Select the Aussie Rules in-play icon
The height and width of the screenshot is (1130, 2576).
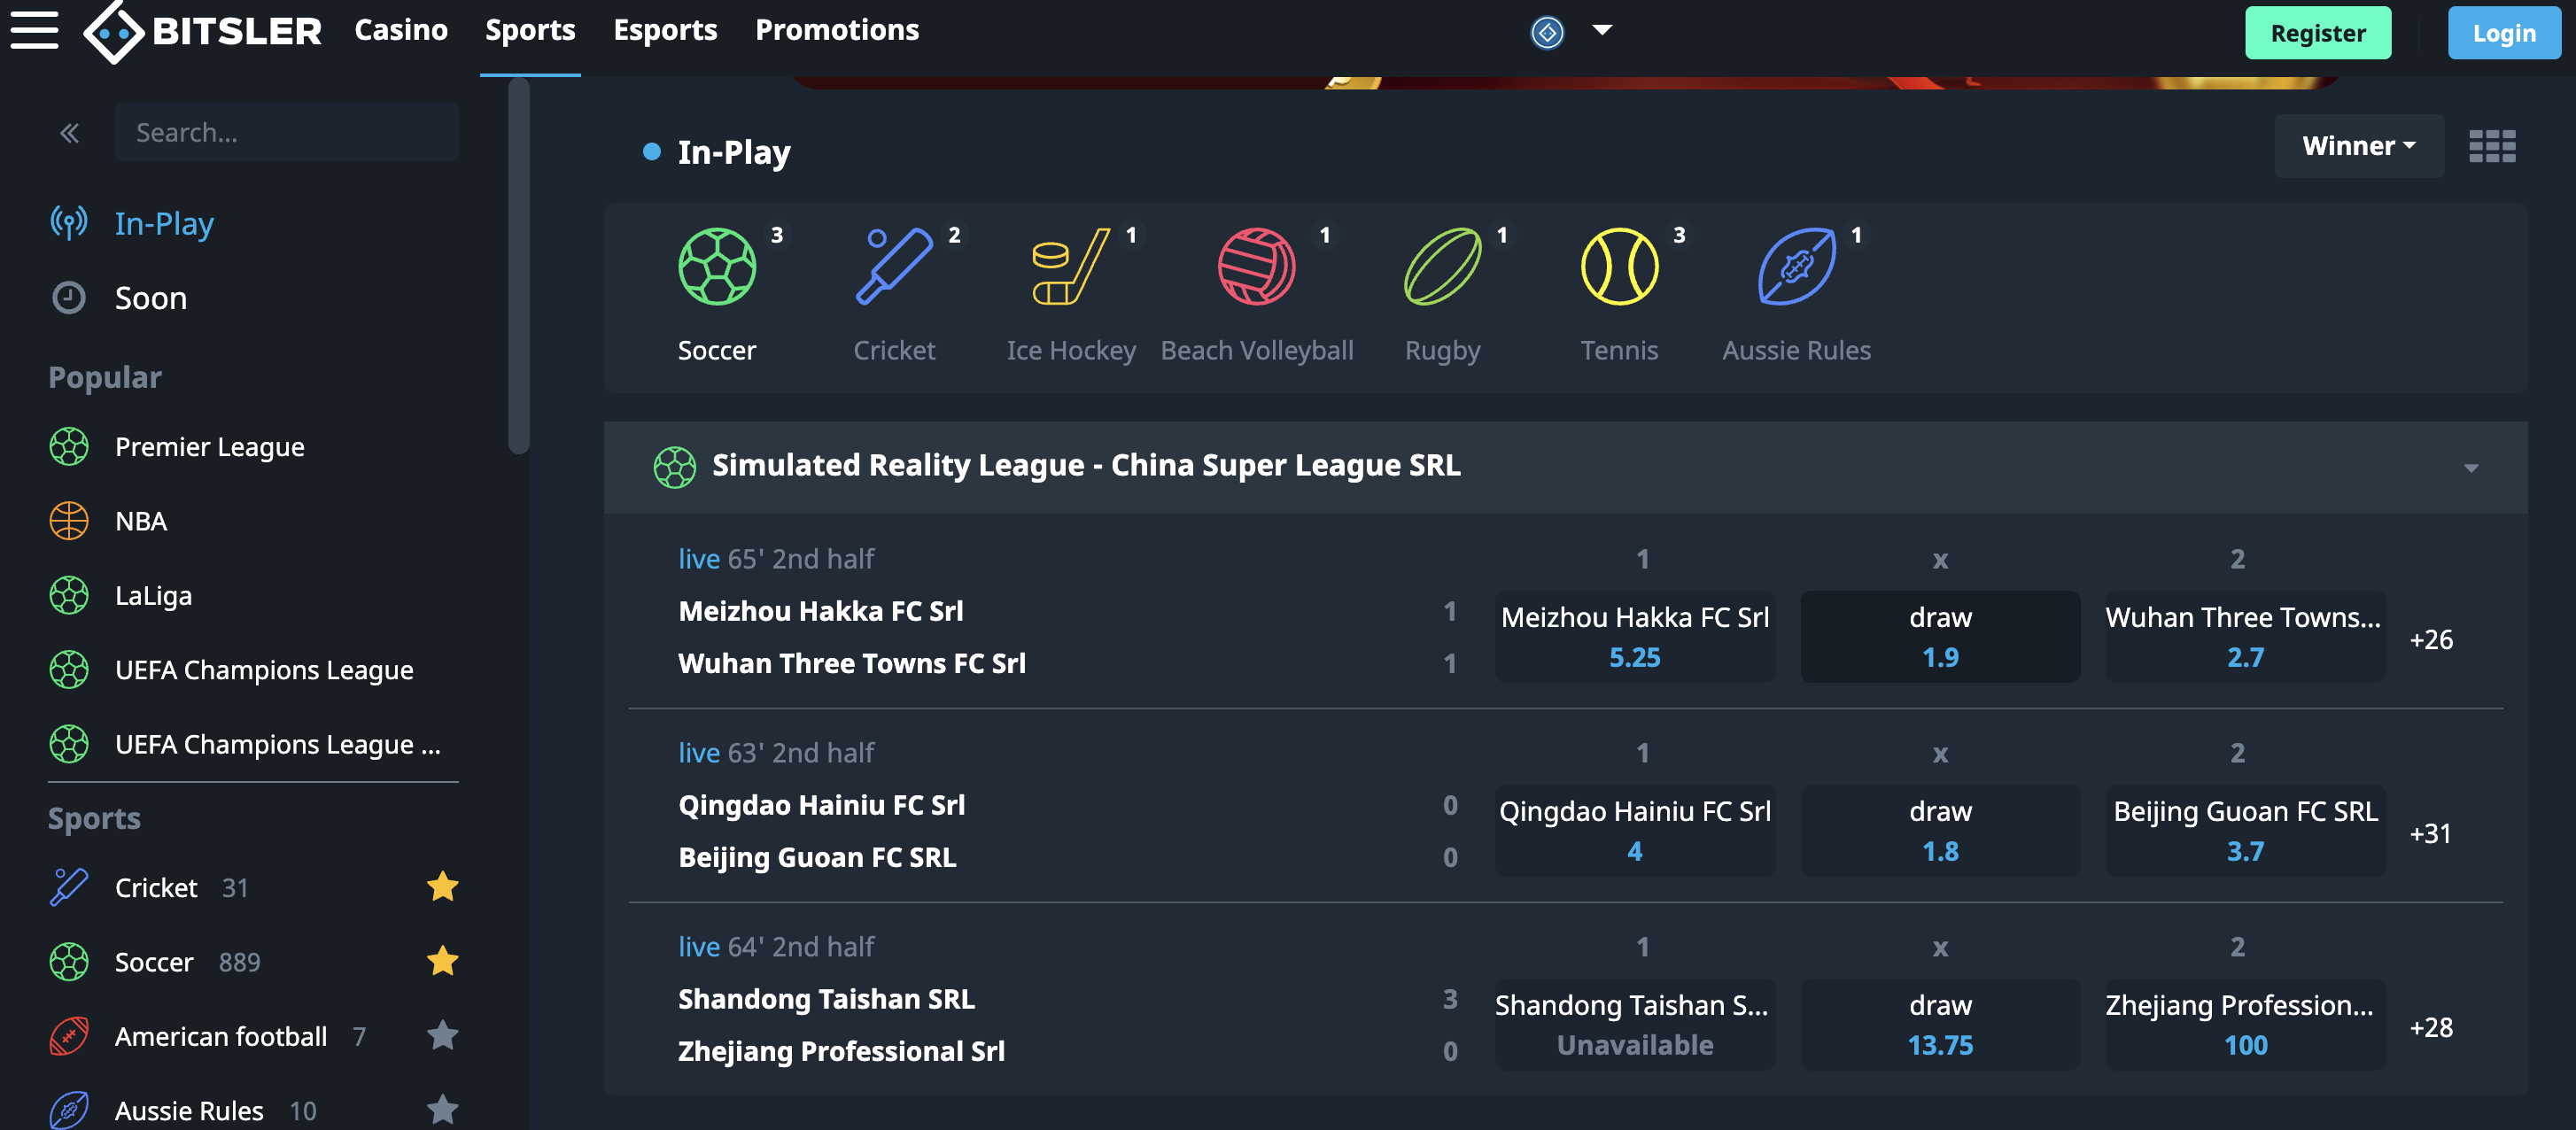(1796, 267)
